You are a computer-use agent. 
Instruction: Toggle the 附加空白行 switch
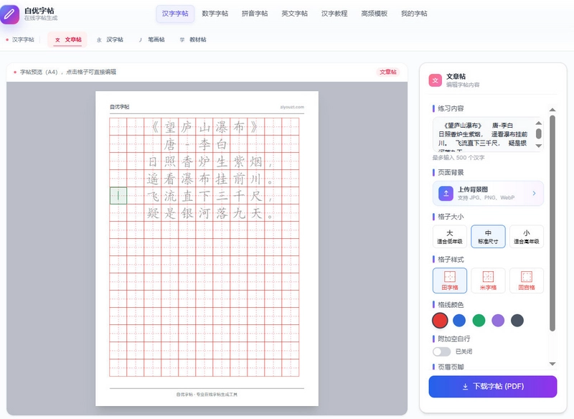tap(441, 352)
